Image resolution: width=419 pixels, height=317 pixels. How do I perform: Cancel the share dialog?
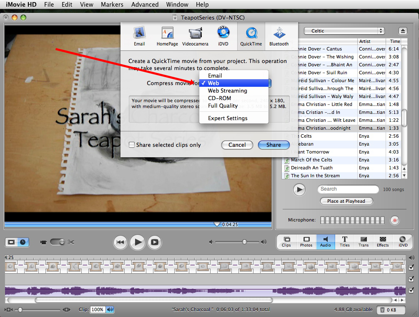(237, 145)
